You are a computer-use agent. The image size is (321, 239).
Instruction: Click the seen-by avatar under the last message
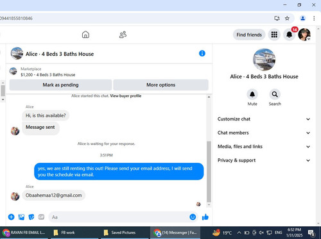[x=198, y=204]
